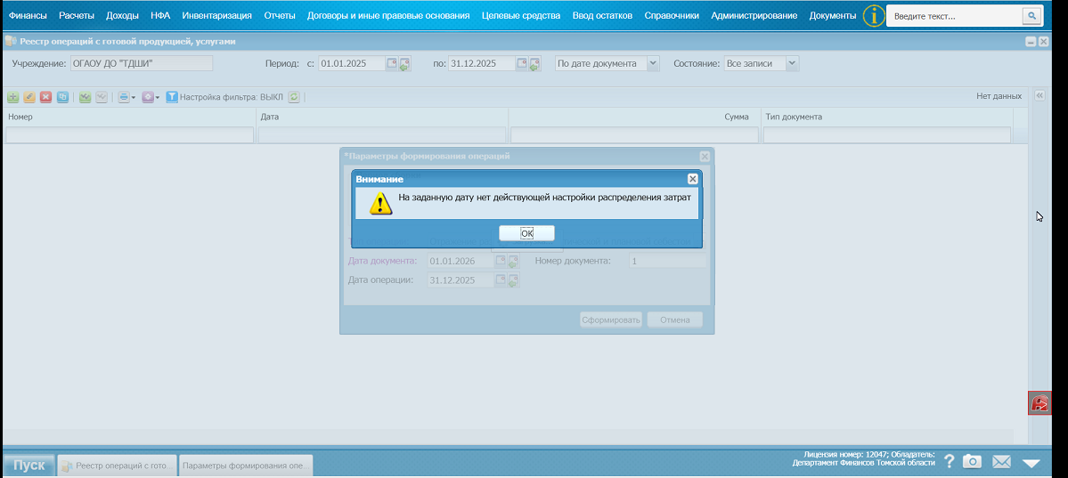
Task: Click the red recorder icon on right edge
Action: pyautogui.click(x=1039, y=403)
